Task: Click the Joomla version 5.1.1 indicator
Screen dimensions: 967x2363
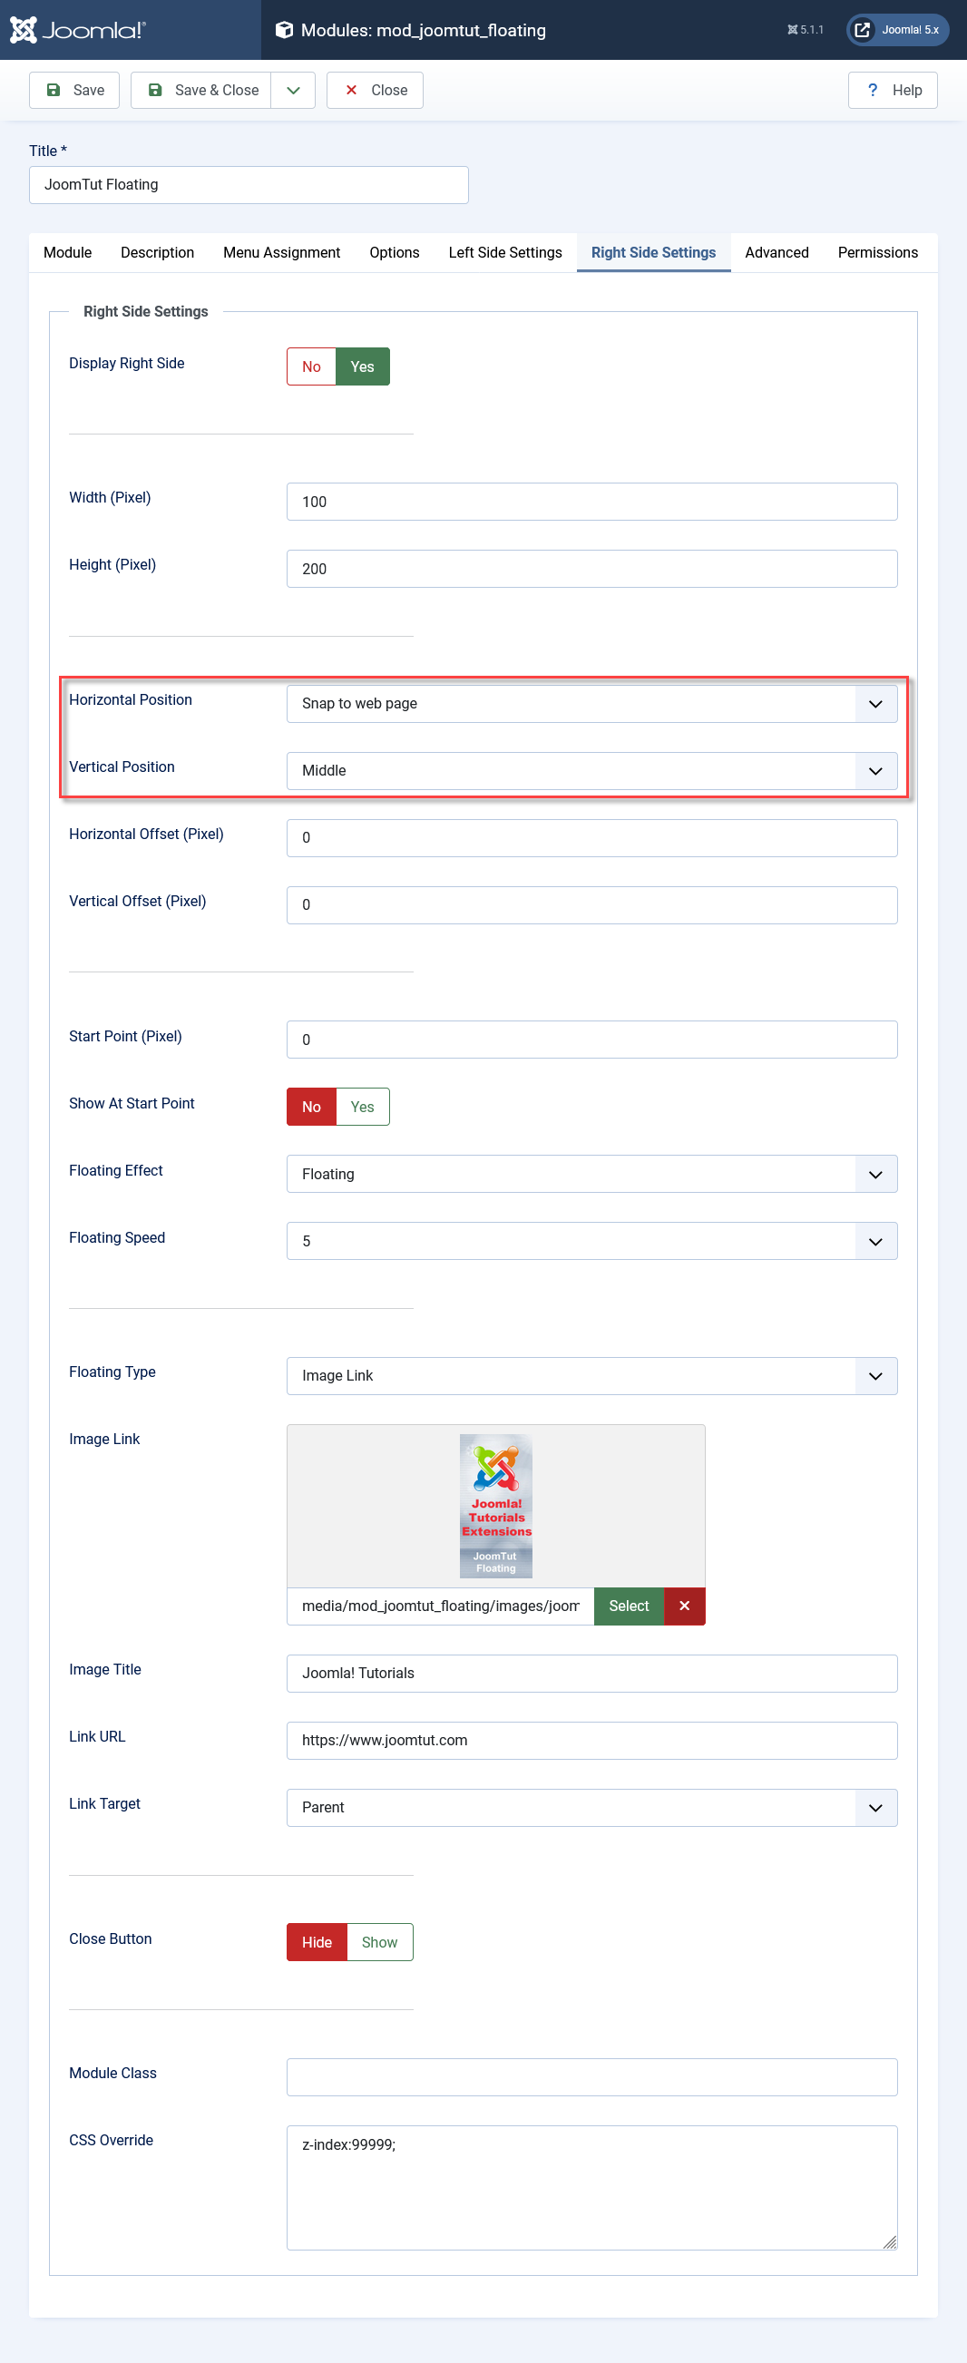Action: (x=806, y=30)
